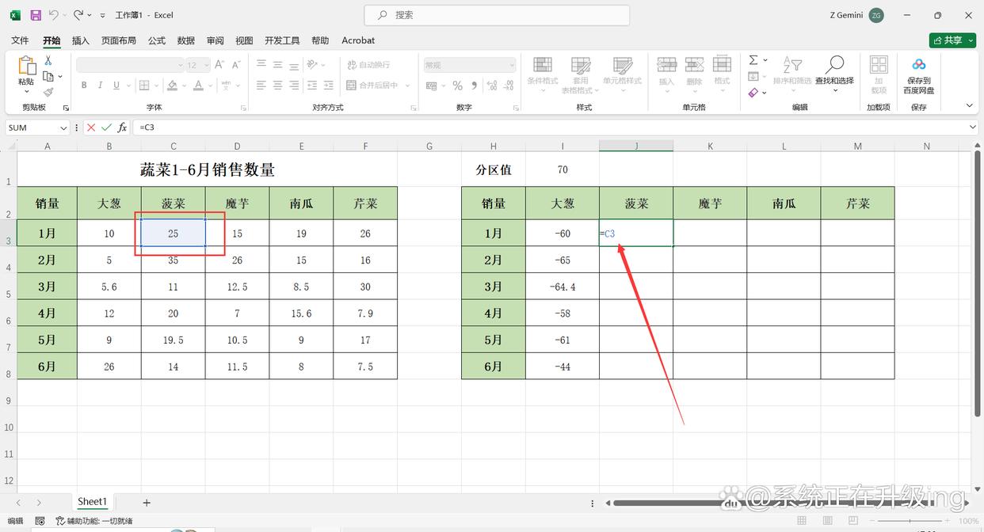984x532 pixels.
Task: Open the font color A swatch
Action: pos(199,85)
